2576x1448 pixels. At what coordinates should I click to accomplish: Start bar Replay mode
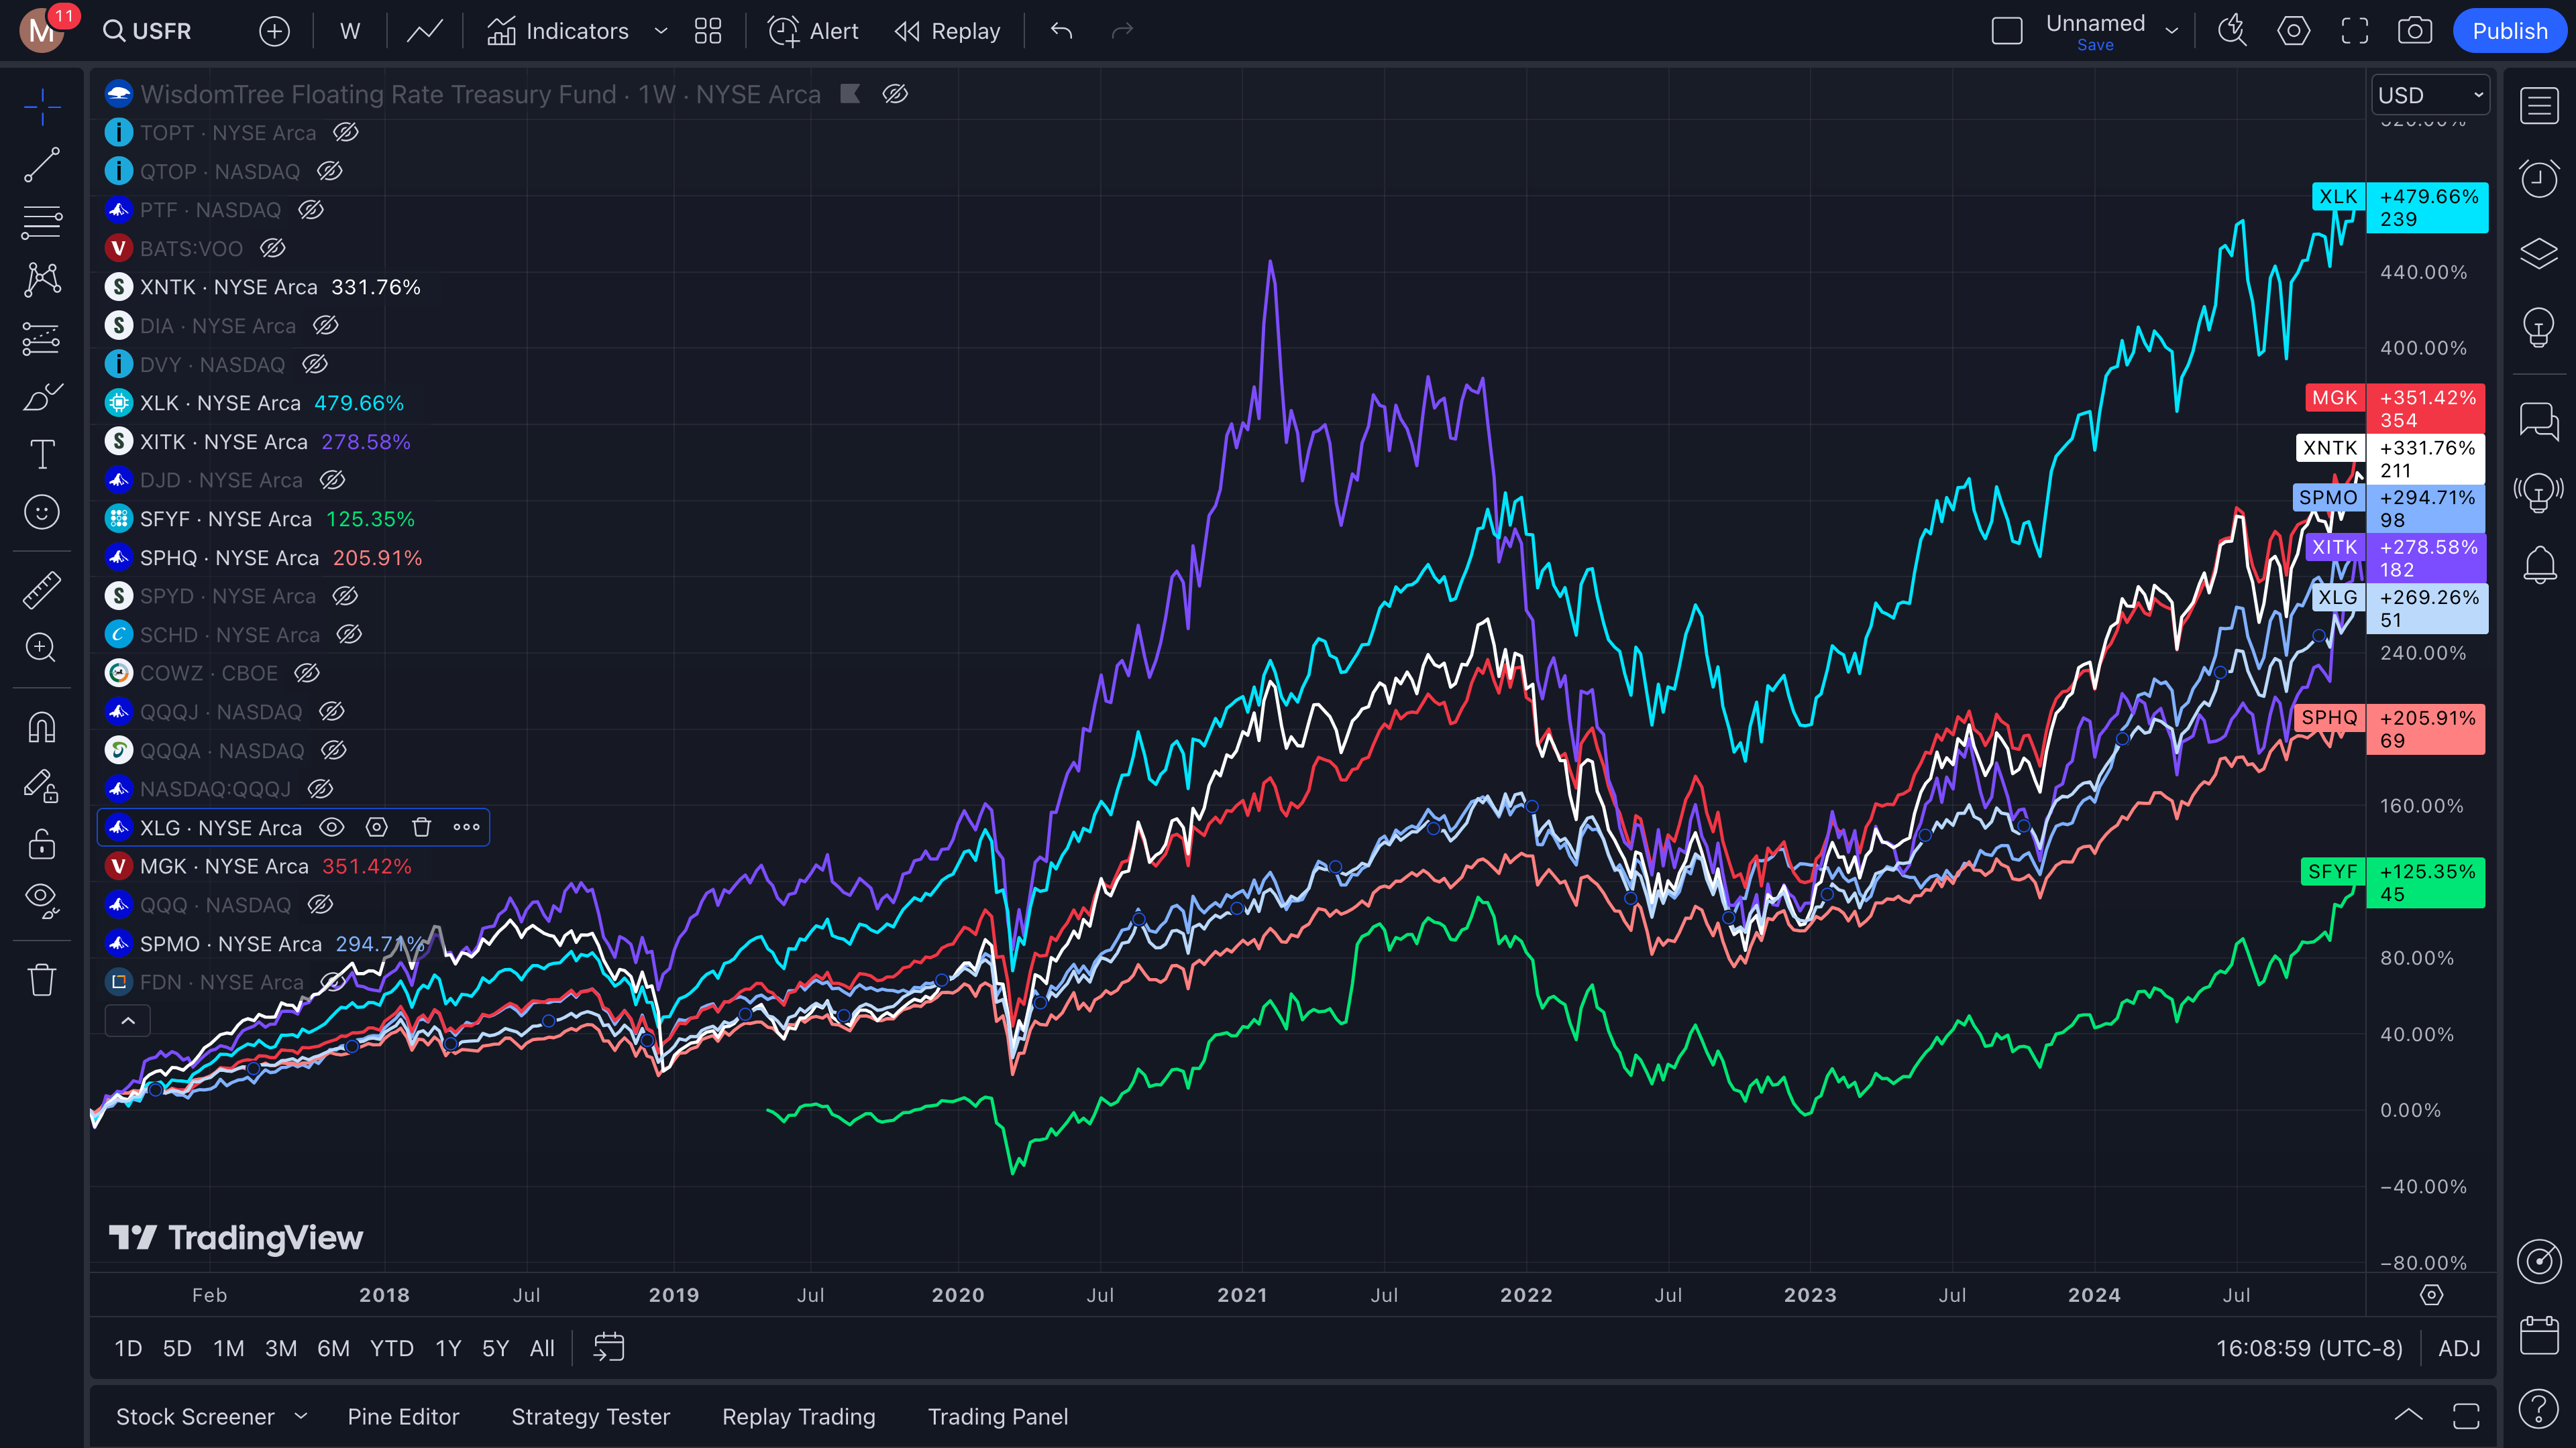947,31
